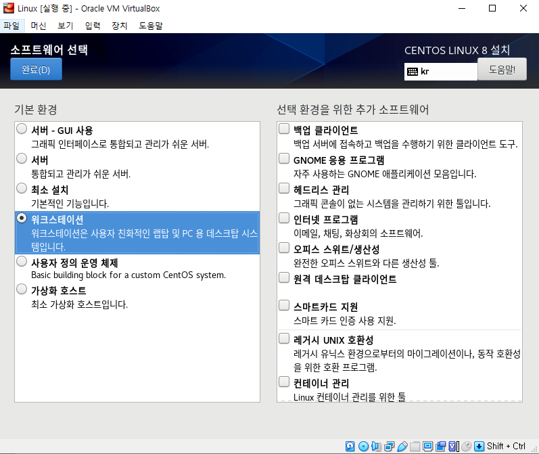Choose the 최소 설치 radio option

[22, 188]
